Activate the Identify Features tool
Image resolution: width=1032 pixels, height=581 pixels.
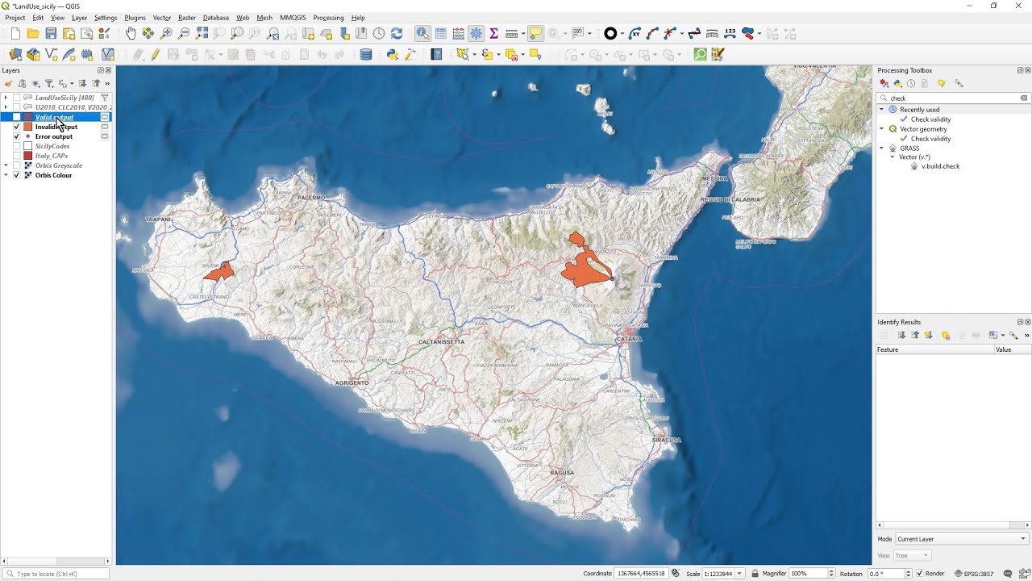coord(422,34)
